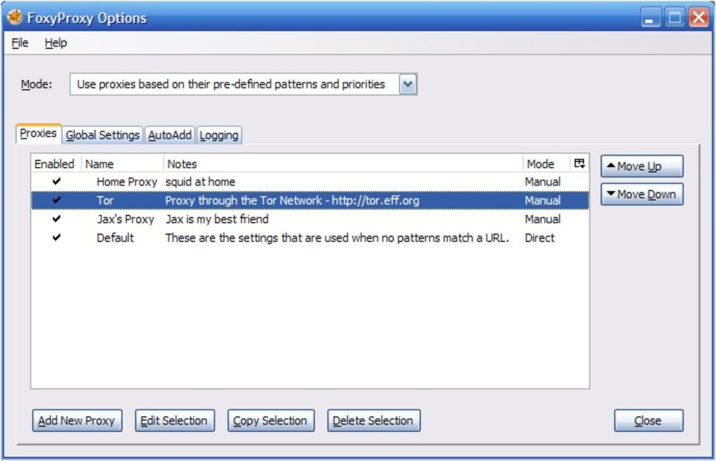Click the Close button at bottom right
Image resolution: width=716 pixels, height=461 pixels.
pyautogui.click(x=648, y=420)
